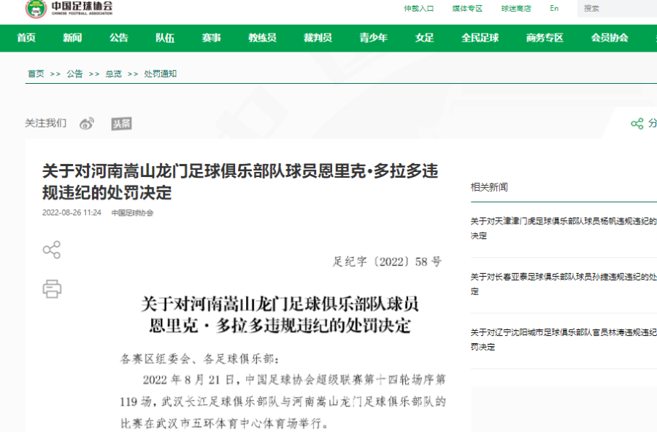Select 会员协会 in the navigation bar
The height and width of the screenshot is (432, 657).
pos(609,38)
